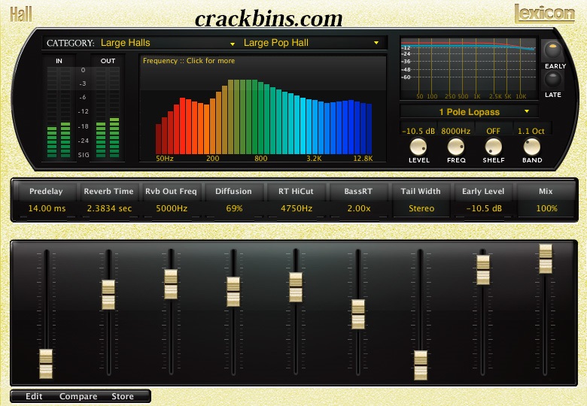
Task: Click the 69% diffusion value
Action: point(234,208)
